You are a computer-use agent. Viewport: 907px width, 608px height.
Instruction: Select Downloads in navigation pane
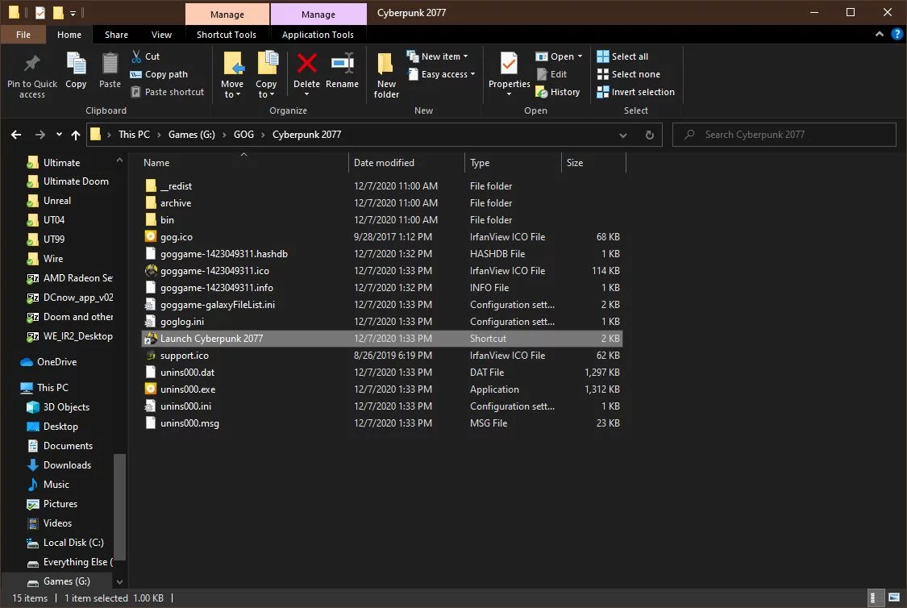[x=67, y=465]
